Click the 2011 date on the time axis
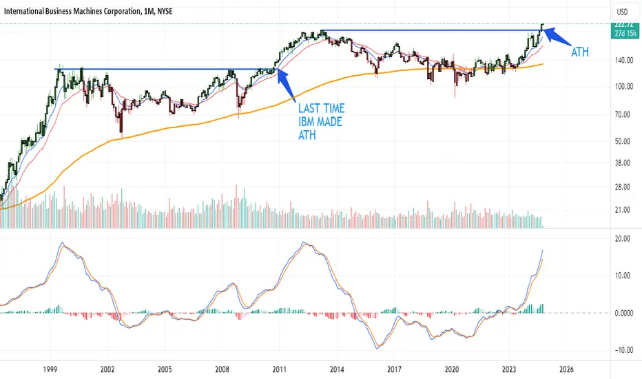The width and height of the screenshot is (642, 379). tap(279, 369)
